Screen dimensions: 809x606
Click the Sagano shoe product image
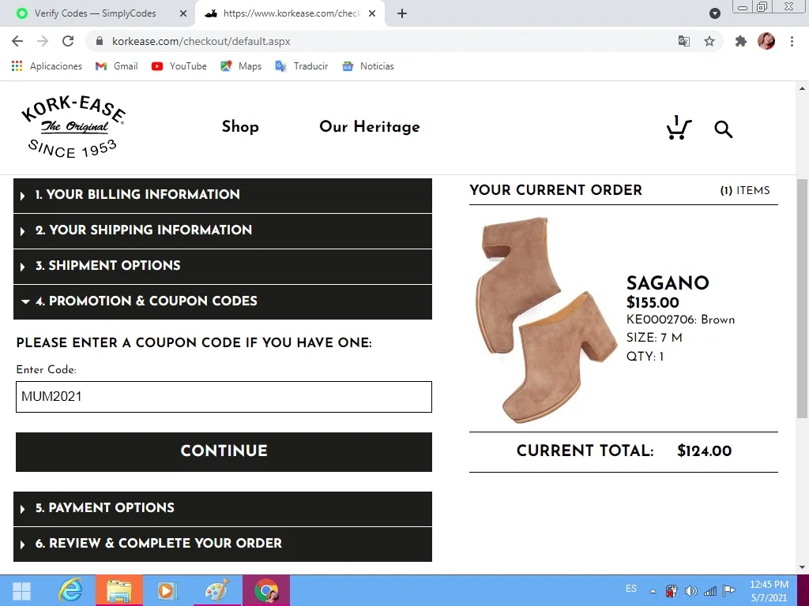(545, 320)
